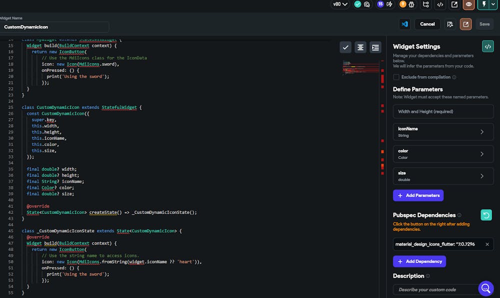Click the indent lines icon above editor
This screenshot has width=500, height=298.
tap(375, 47)
